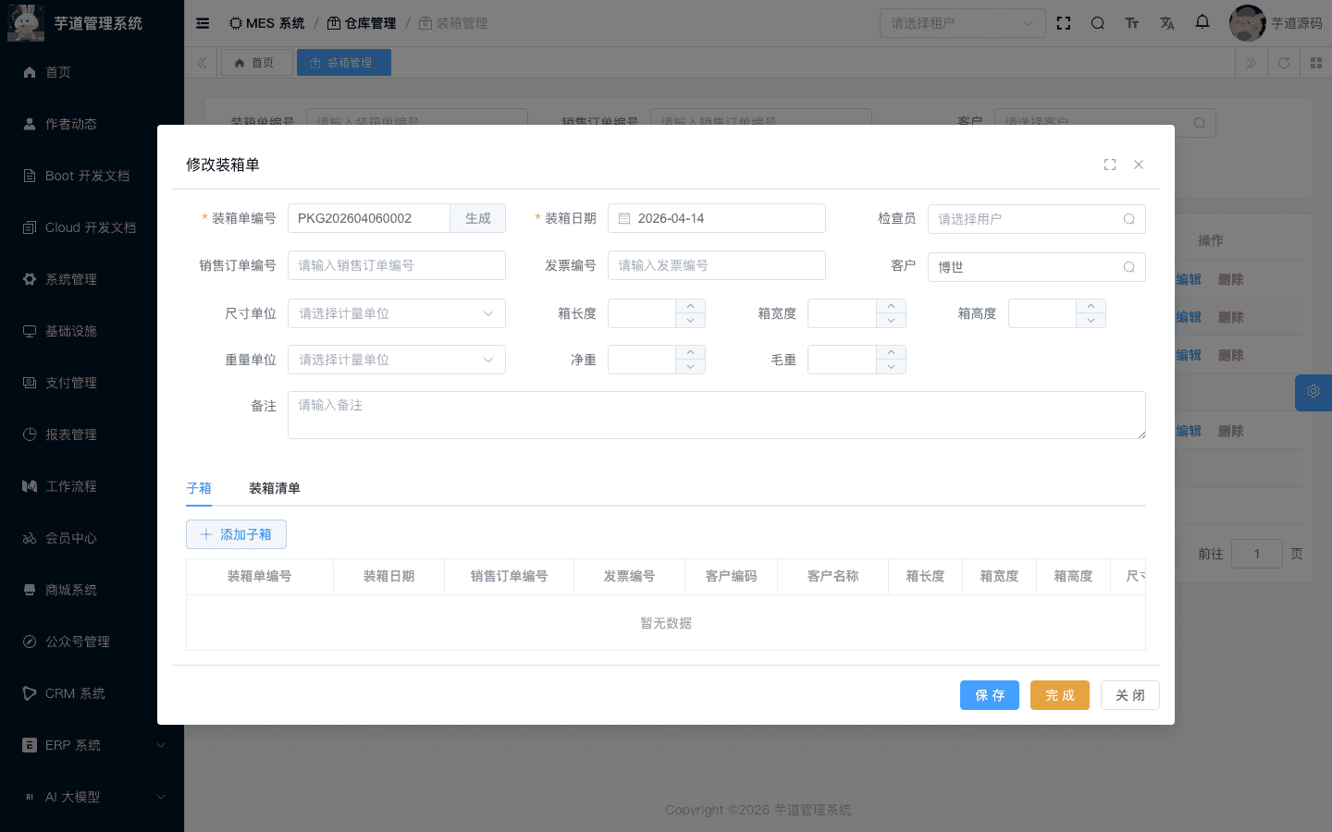Click the search icon in 客户 field
This screenshot has height=832, width=1332.
click(1128, 267)
